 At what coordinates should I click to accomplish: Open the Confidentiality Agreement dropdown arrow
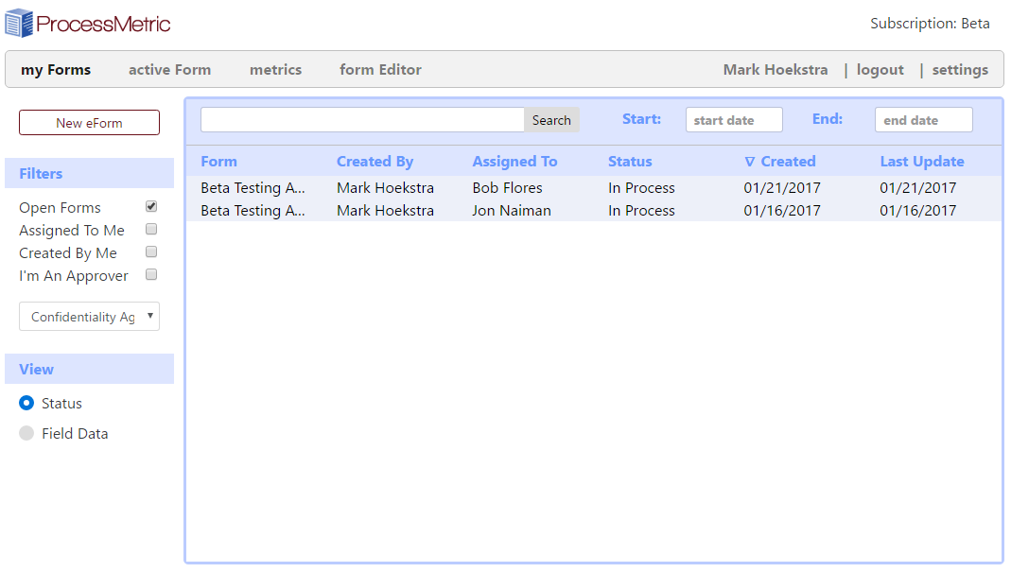tap(151, 316)
